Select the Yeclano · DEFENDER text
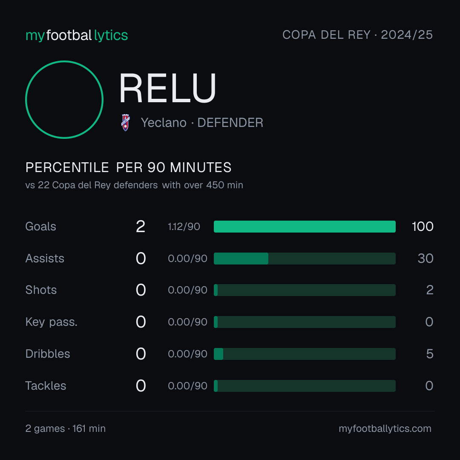Screen dimensions: 460x460 point(202,123)
